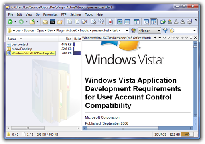Screen dimensions: 205x144
Task: Viewer pane next file arrow
Action: (x=160, y=38)
